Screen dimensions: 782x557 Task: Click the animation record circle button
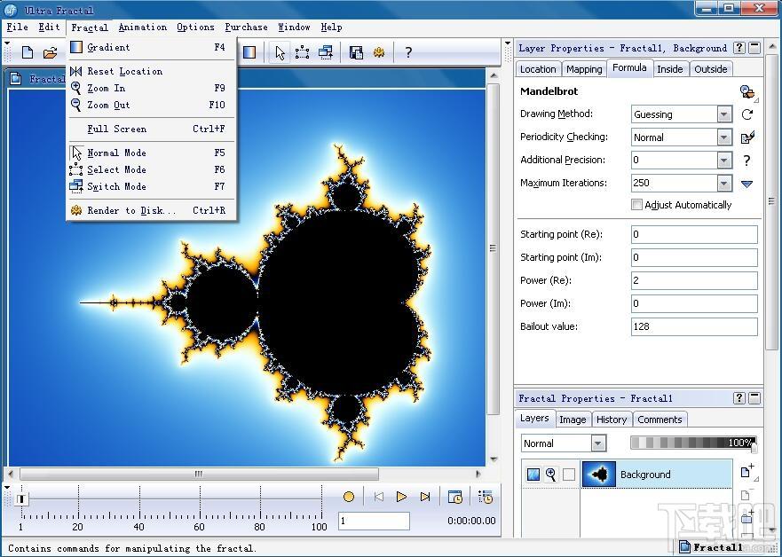coord(349,497)
